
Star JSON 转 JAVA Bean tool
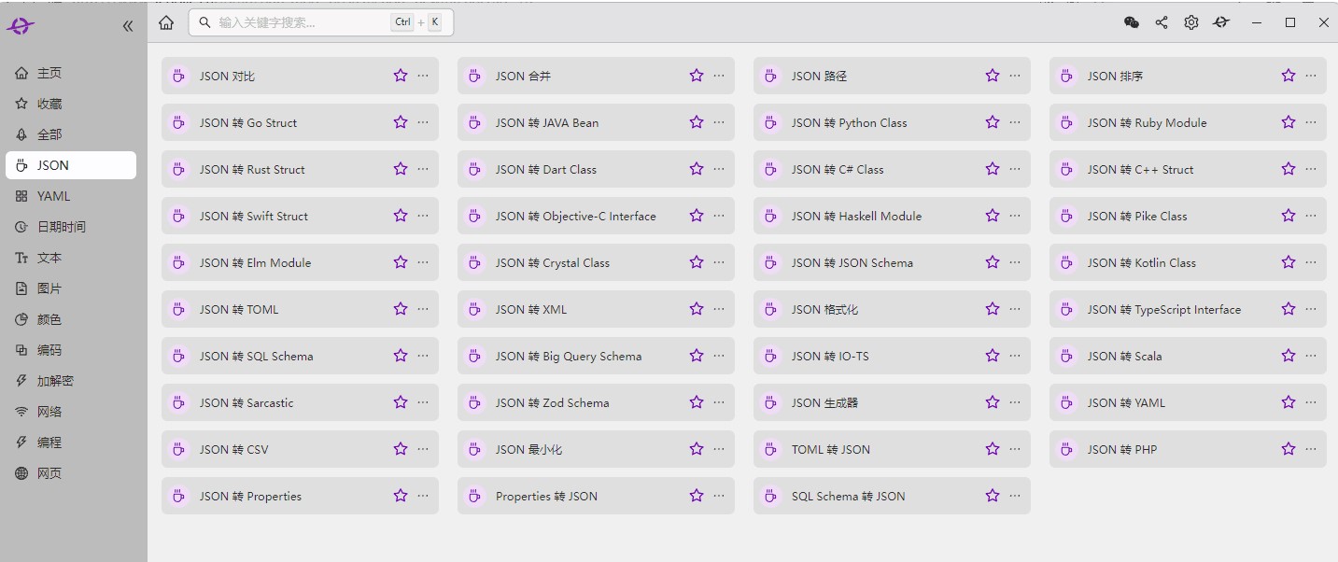coord(697,122)
